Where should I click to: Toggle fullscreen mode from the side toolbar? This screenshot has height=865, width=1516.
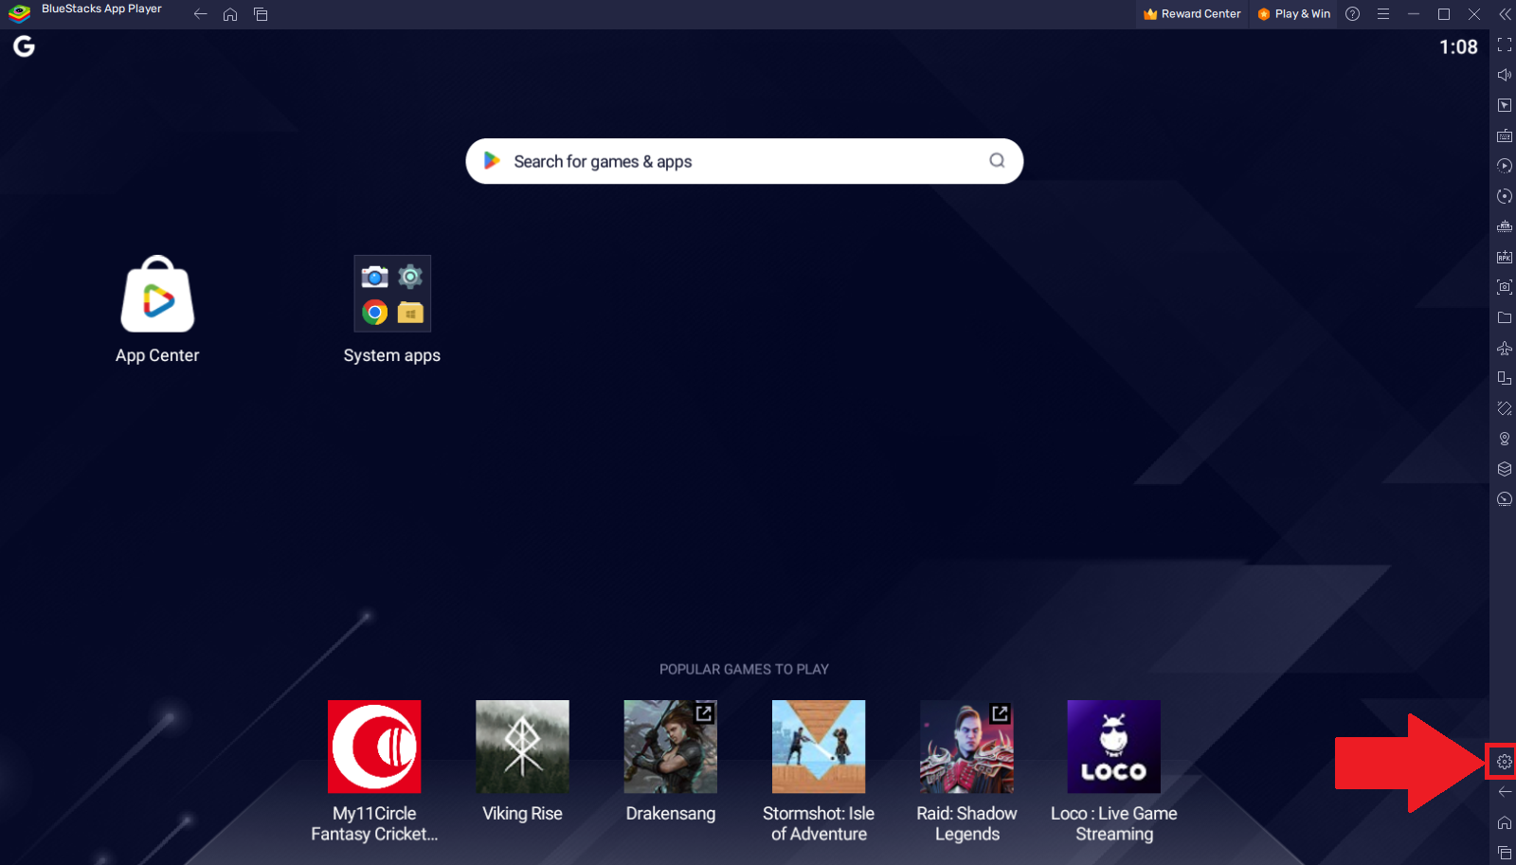[1504, 45]
